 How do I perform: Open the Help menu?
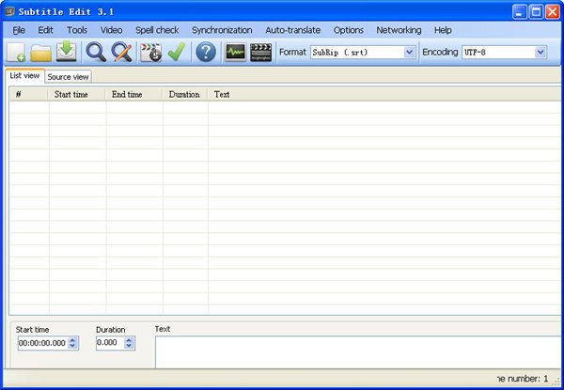tap(443, 30)
